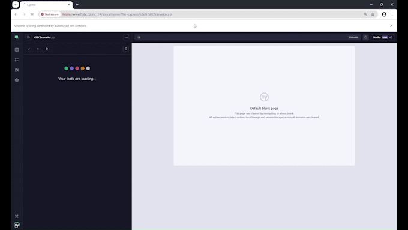Toggle the selector playground crosshair
This screenshot has width=408, height=230.
click(365, 37)
